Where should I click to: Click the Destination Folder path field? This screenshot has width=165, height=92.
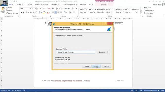[x=76, y=52]
